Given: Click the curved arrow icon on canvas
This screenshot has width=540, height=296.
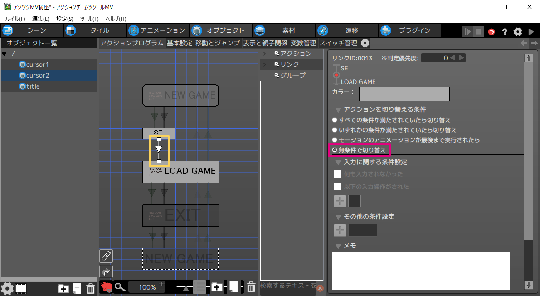Looking at the screenshot, I should pos(106,271).
